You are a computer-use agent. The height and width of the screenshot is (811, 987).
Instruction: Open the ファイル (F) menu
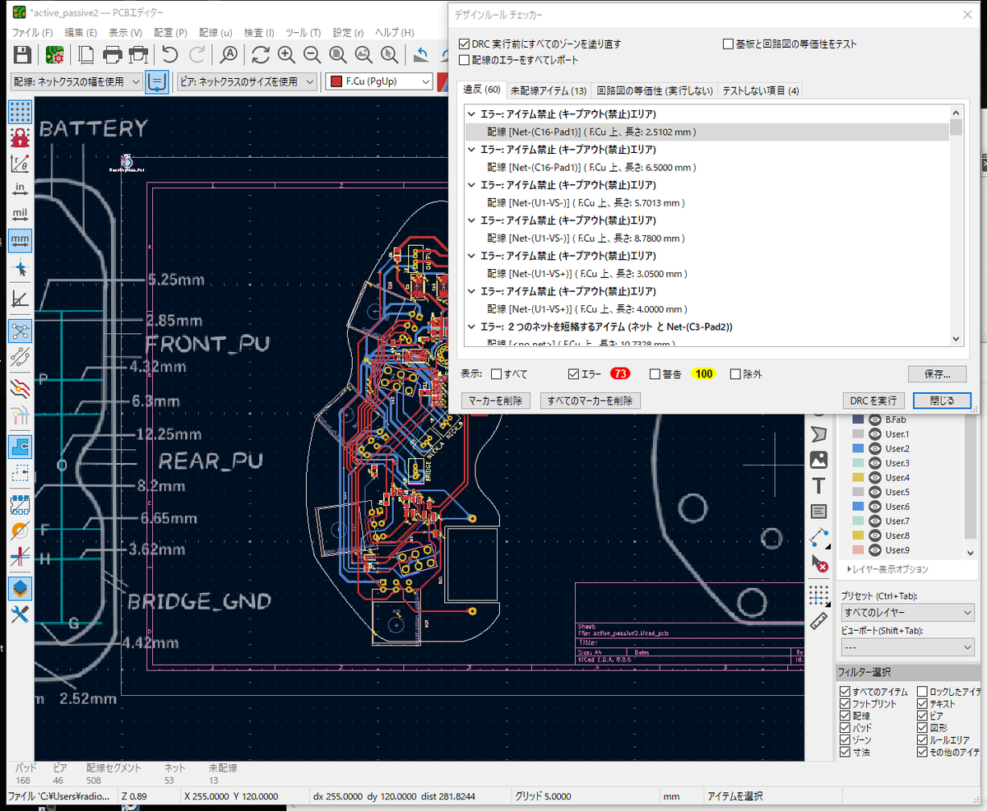coord(32,32)
